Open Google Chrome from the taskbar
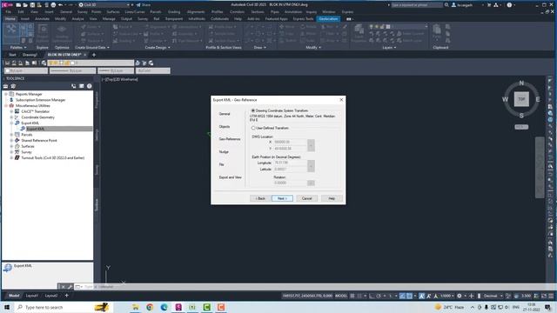The width and height of the screenshot is (557, 313). click(150, 307)
